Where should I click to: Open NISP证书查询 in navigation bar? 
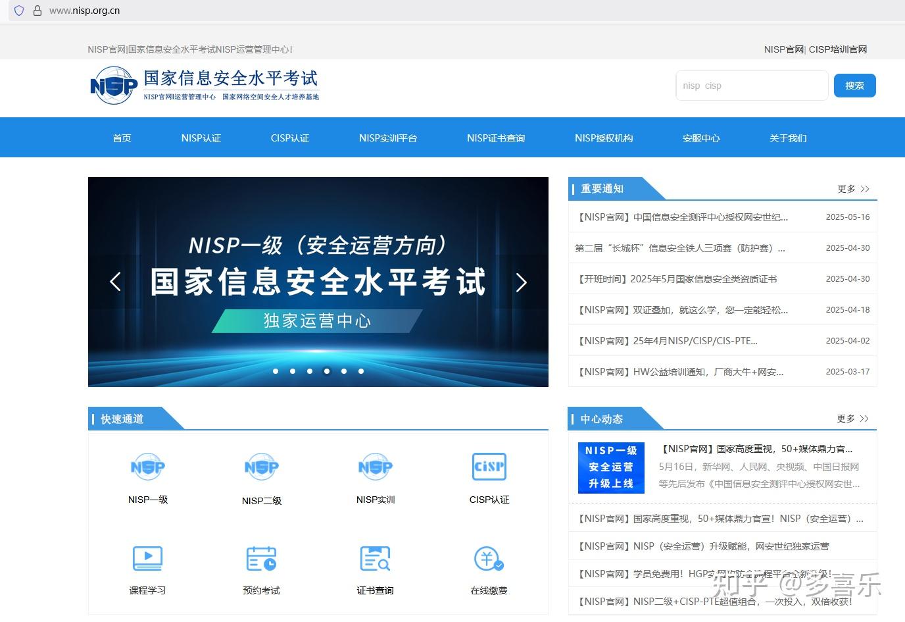point(496,138)
